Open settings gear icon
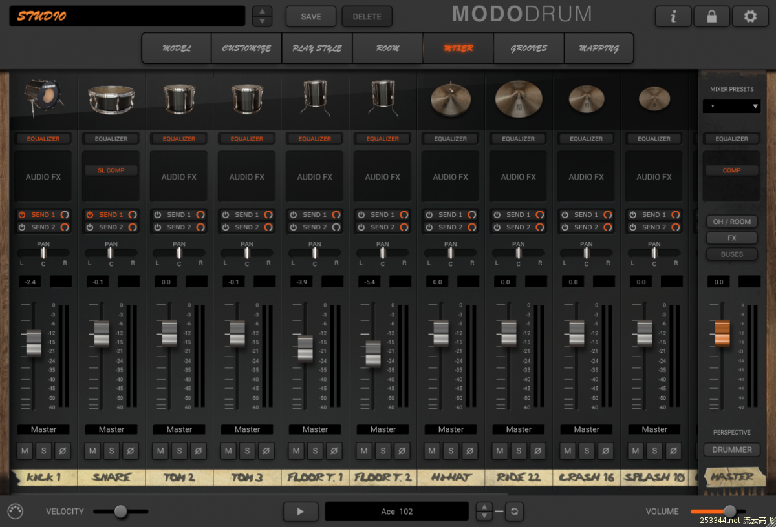The image size is (776, 527). pos(750,16)
